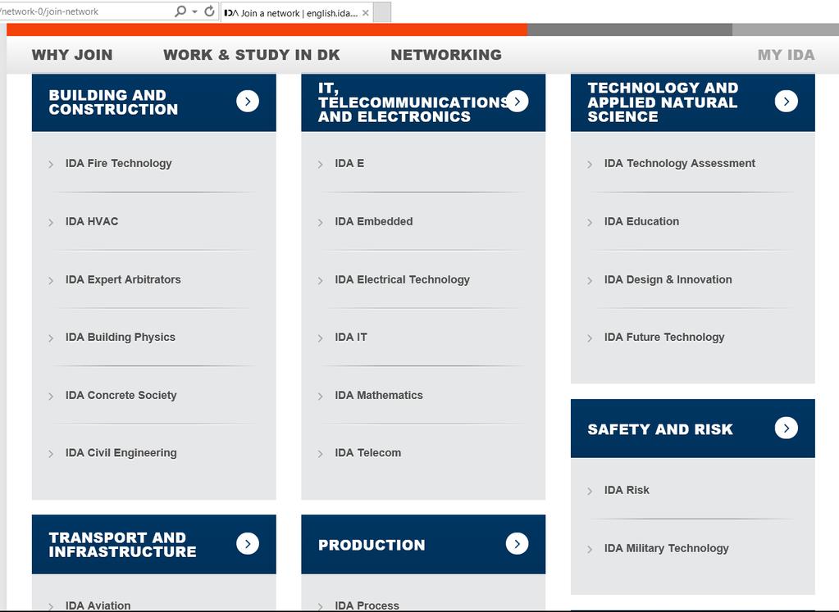Open the Building and Construction heading

pos(113,102)
